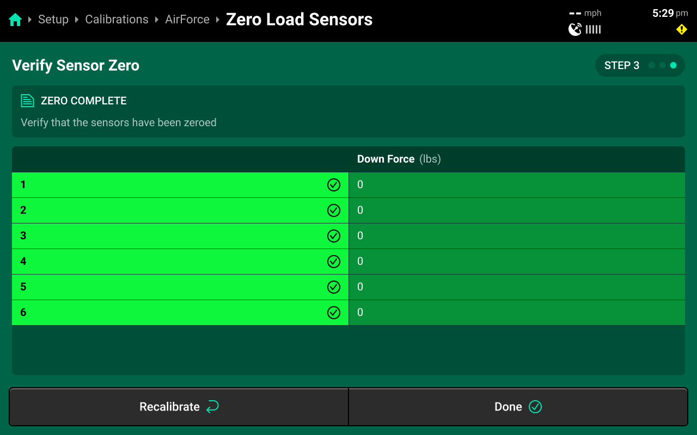Select row 3 down force value
The width and height of the screenshot is (697, 435).
pos(360,236)
